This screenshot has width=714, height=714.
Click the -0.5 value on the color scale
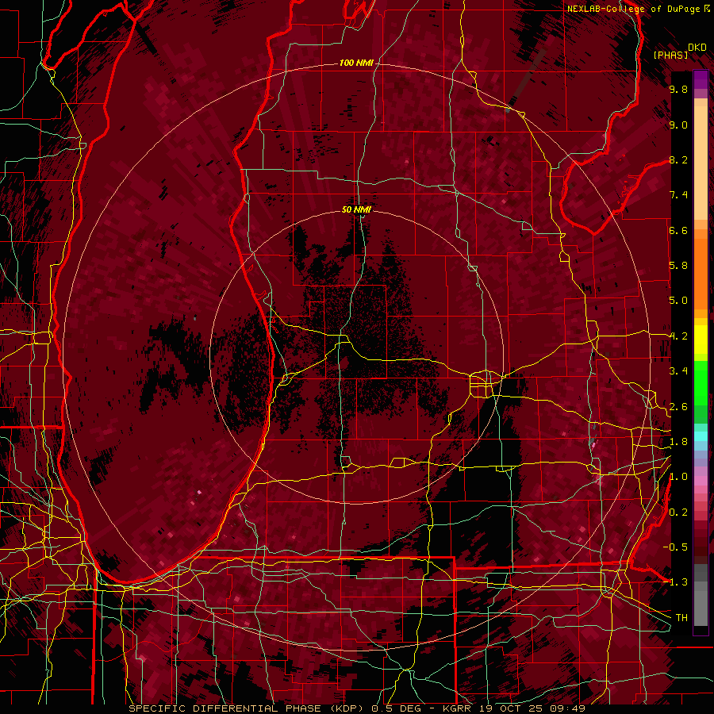click(x=675, y=547)
